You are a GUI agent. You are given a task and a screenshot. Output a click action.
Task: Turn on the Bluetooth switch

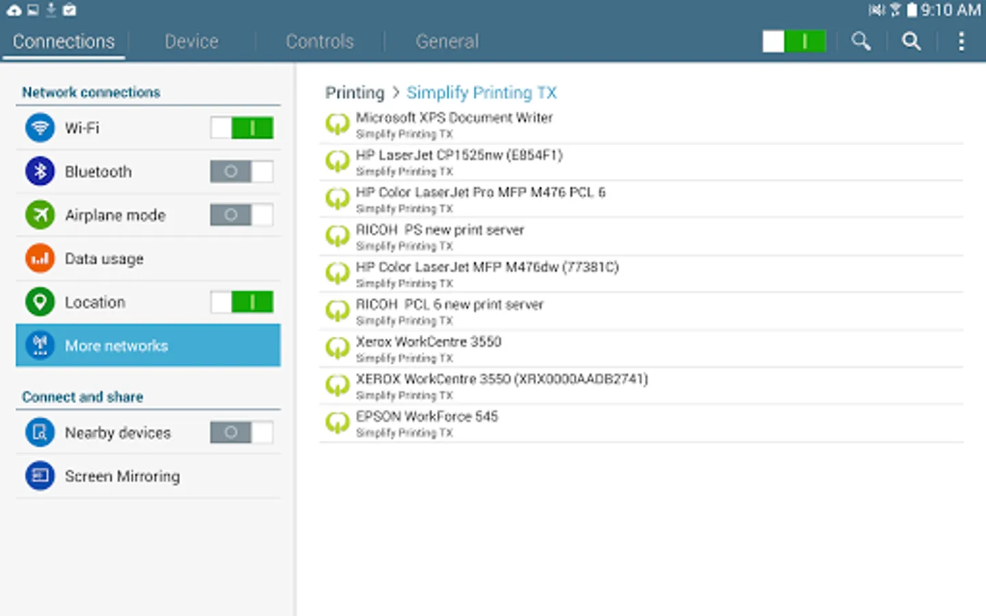coord(242,171)
